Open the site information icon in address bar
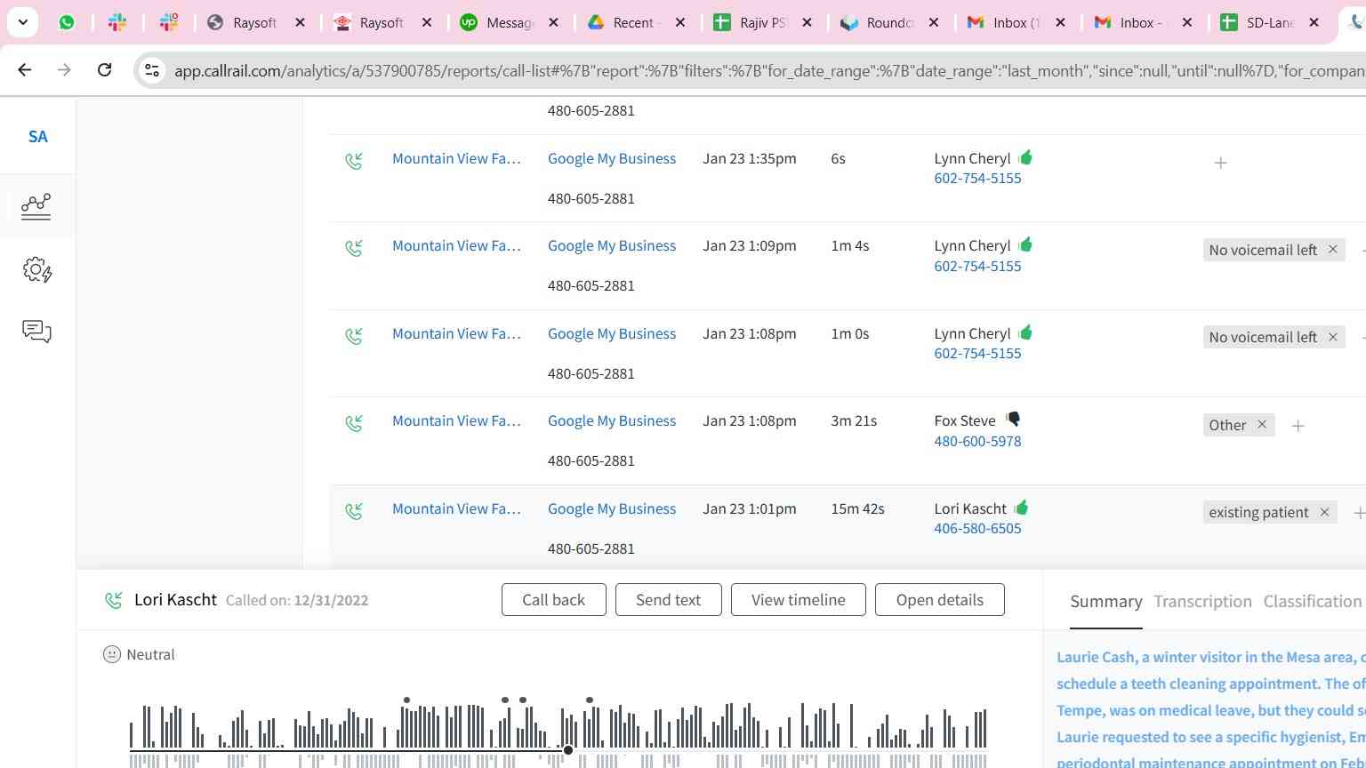 point(152,70)
